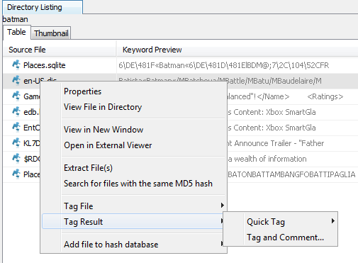Sort by the Keyword Preview column header
Screen dimensions: 358x263
click(x=237, y=50)
